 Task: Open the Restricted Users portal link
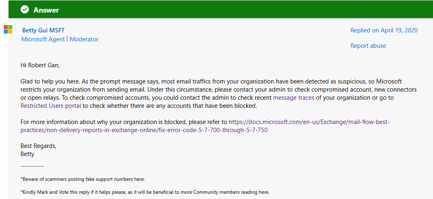(51, 106)
